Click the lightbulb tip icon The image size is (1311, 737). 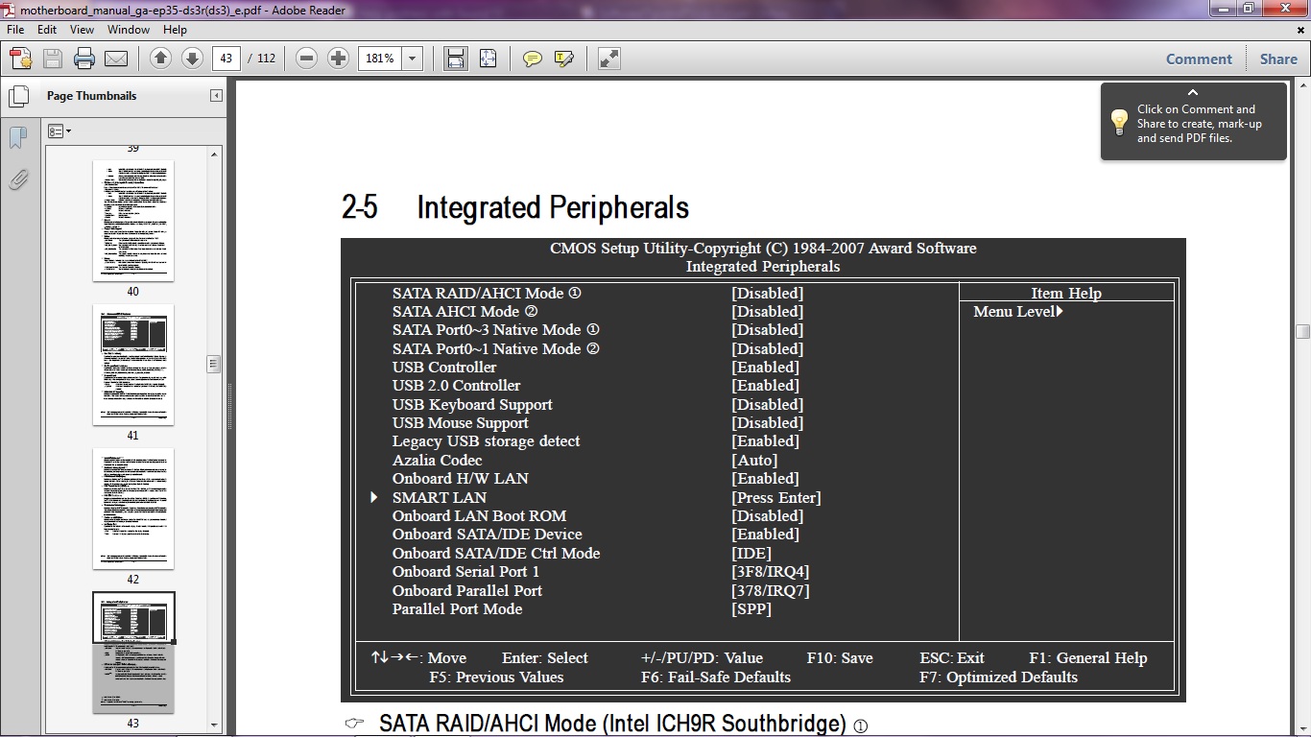pos(1119,122)
